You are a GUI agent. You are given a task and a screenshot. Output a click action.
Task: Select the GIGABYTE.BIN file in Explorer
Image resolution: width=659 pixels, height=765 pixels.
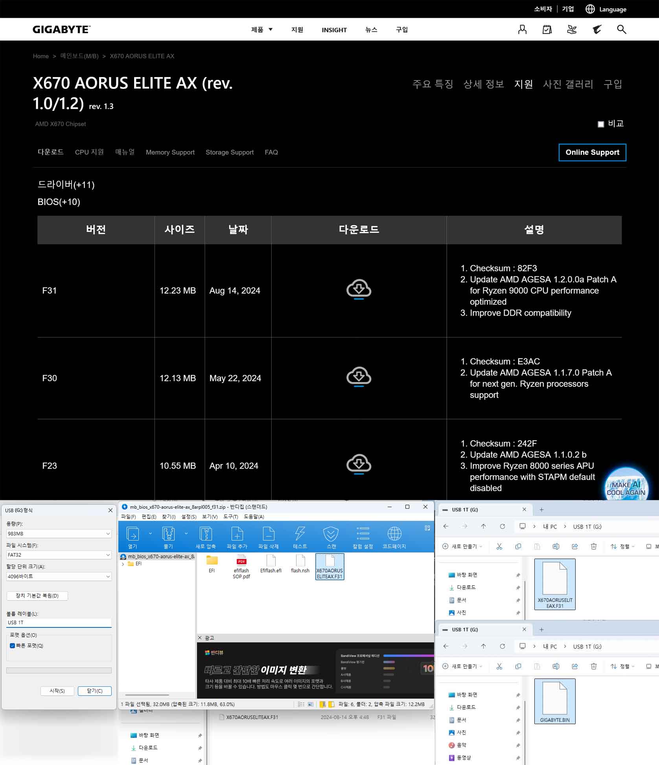coord(555,701)
